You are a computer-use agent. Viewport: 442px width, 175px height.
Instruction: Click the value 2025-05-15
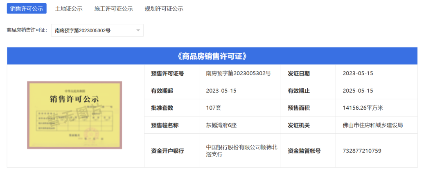pyautogui.click(x=358, y=91)
